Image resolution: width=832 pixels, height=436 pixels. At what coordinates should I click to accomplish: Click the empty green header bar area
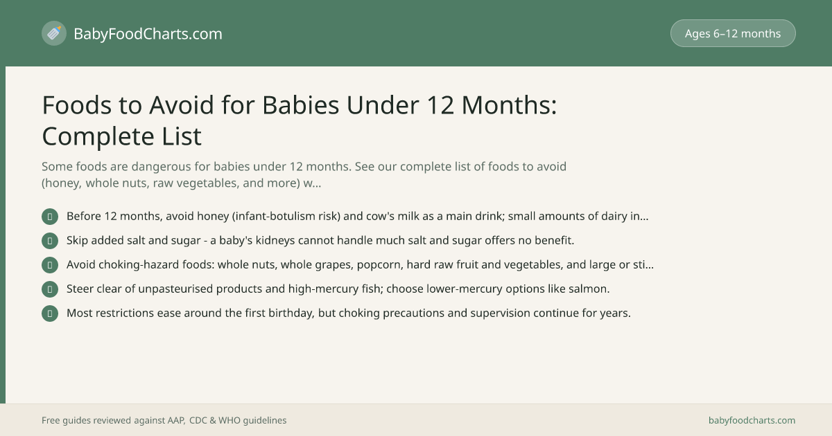point(444,33)
